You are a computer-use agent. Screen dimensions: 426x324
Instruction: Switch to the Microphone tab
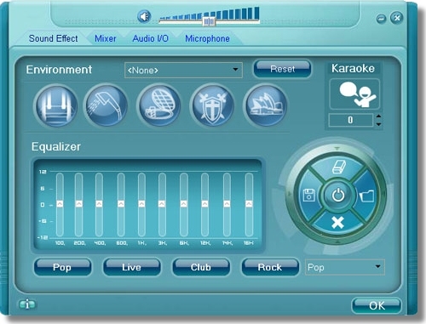[x=207, y=38]
